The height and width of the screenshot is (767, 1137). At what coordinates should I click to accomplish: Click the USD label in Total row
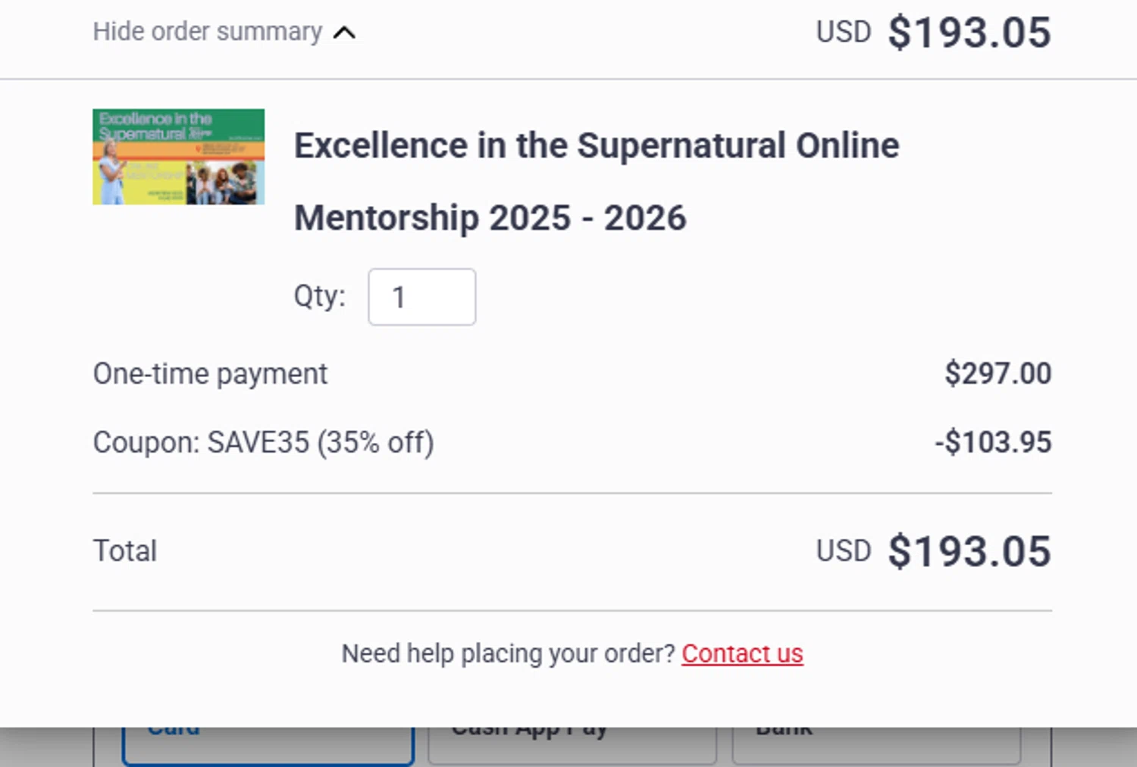pyautogui.click(x=843, y=551)
